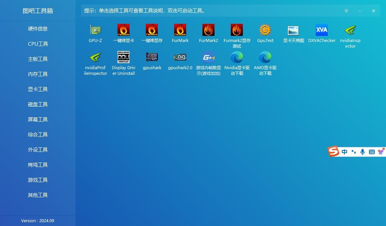386x226 pixels.
Task: Open the 磁盘工具 category
Action: tap(38, 104)
